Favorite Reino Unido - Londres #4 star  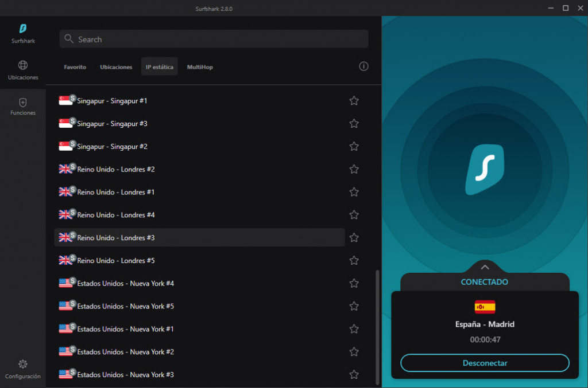(x=354, y=215)
